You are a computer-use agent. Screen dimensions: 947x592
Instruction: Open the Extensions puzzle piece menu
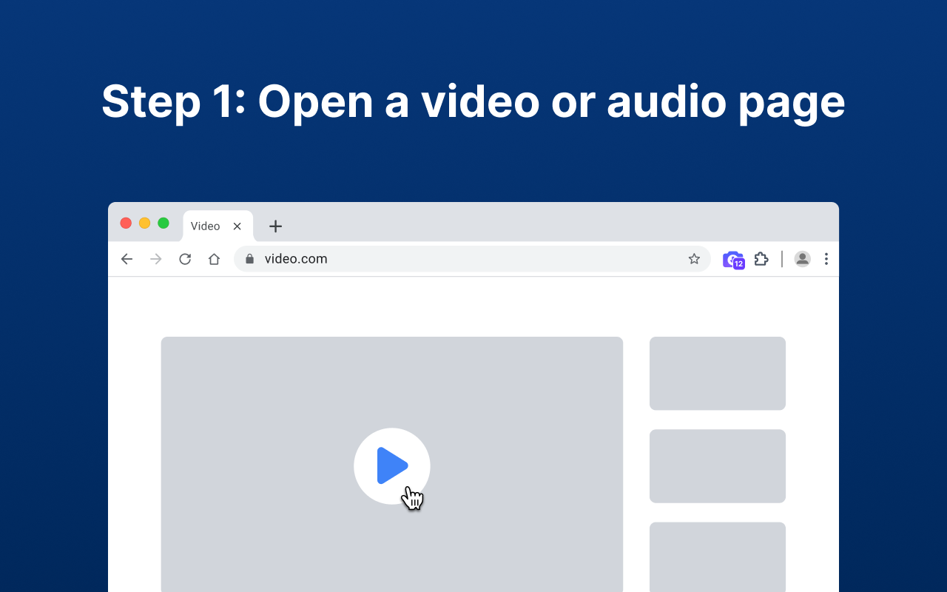coord(761,259)
